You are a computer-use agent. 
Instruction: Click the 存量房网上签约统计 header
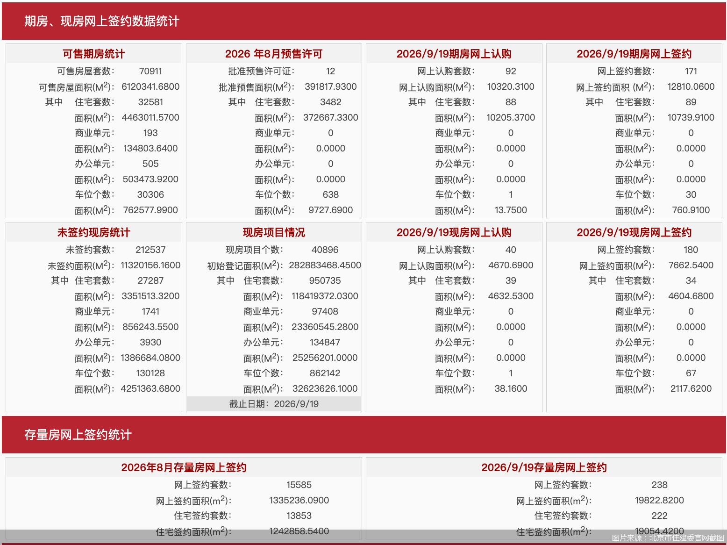pyautogui.click(x=78, y=435)
